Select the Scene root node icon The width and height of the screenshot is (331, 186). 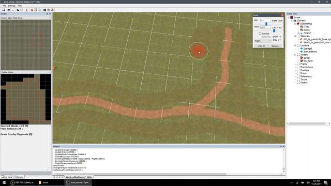click(x=292, y=18)
